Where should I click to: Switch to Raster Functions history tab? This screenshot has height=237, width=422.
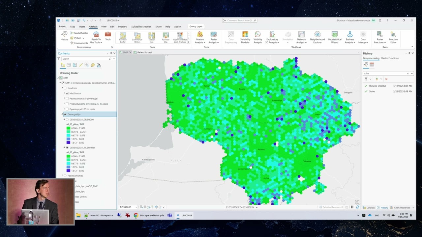click(390, 58)
